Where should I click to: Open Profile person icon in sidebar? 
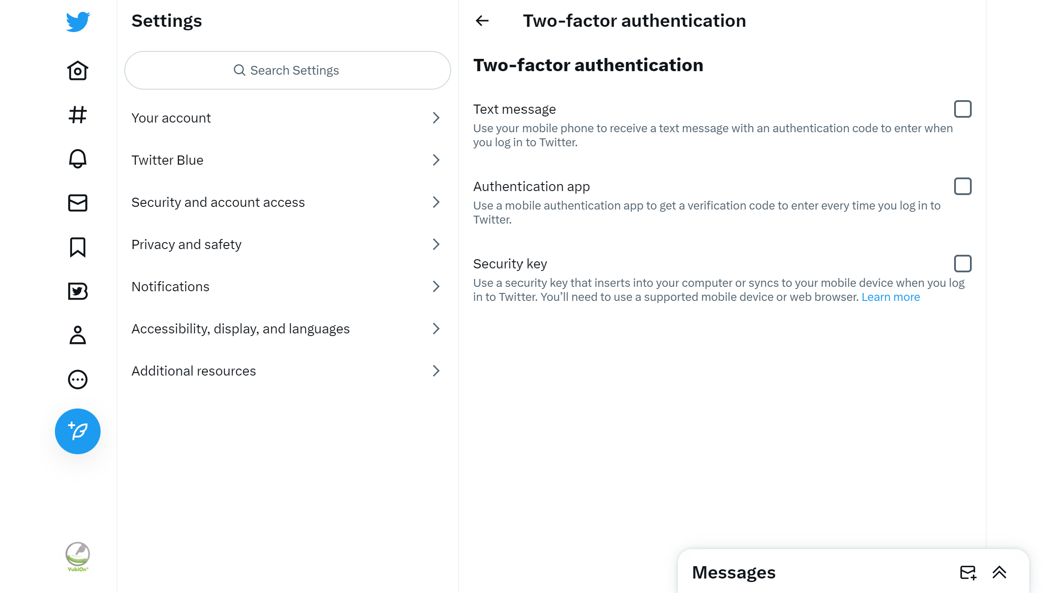click(78, 335)
